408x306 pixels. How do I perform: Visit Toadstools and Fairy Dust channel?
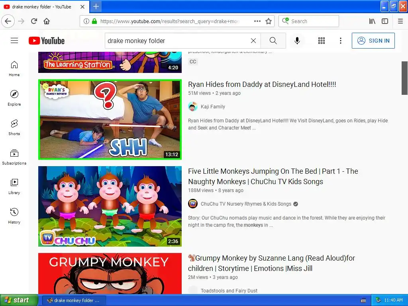coord(229,290)
